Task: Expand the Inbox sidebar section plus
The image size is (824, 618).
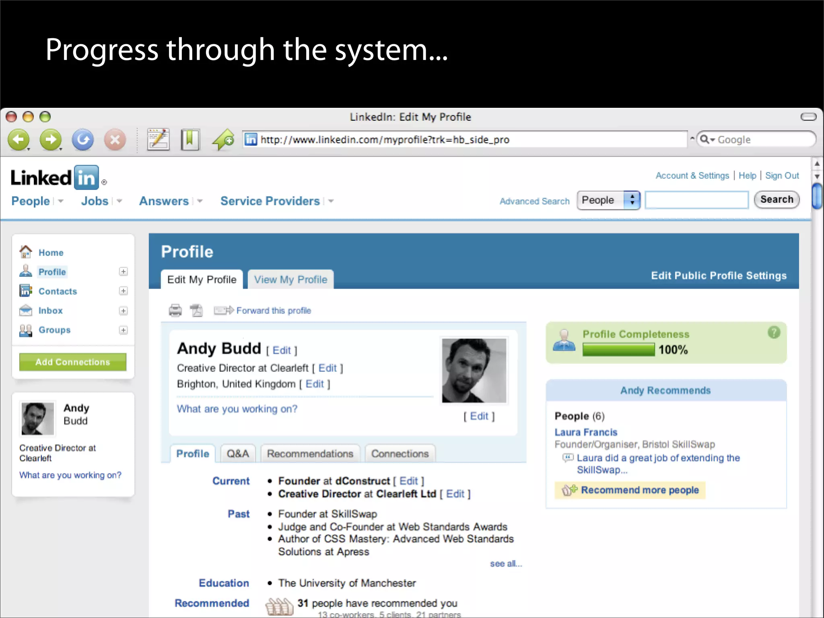Action: 124,311
